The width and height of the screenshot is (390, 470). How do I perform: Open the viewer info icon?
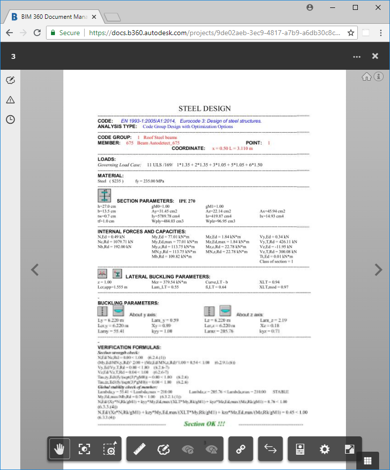pos(379,77)
